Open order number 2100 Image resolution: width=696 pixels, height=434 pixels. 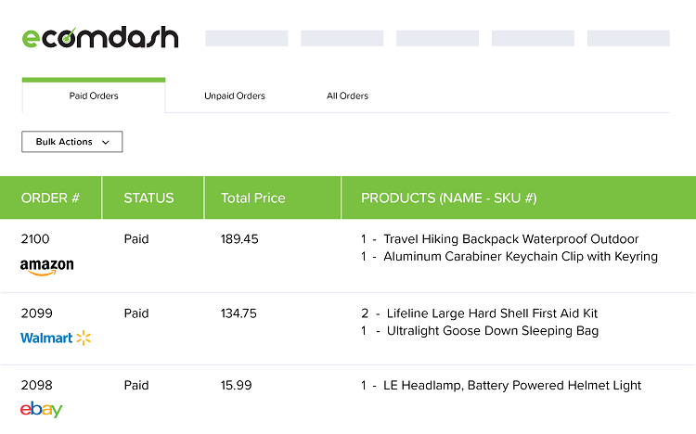(x=35, y=239)
